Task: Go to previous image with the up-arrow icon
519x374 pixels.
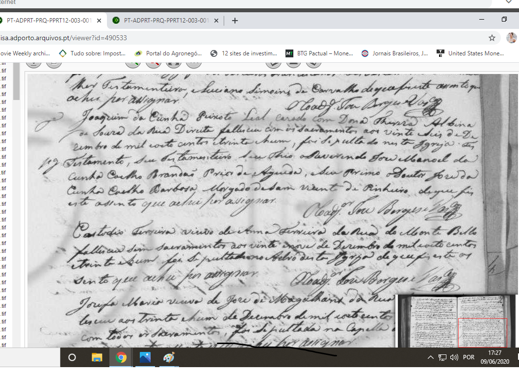Action: click(273, 63)
